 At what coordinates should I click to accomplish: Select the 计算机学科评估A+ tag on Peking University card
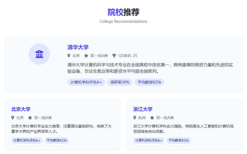(x=27, y=140)
